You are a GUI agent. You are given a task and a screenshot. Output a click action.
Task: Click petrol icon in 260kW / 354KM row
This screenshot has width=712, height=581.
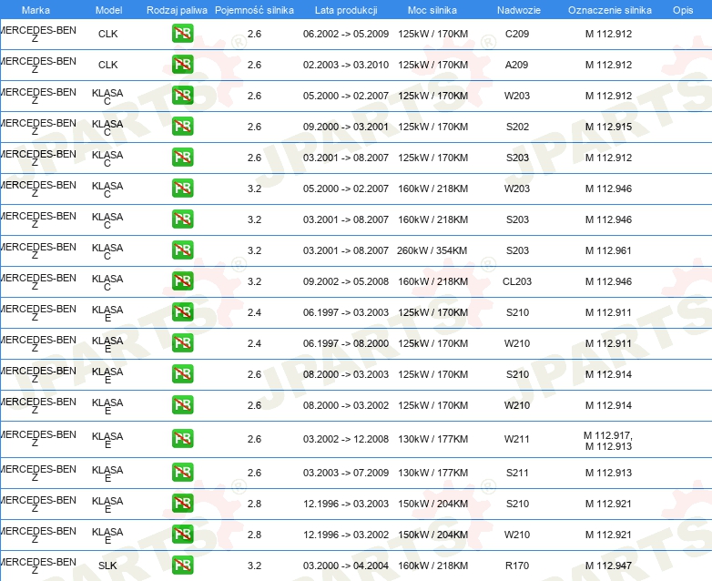(x=182, y=250)
